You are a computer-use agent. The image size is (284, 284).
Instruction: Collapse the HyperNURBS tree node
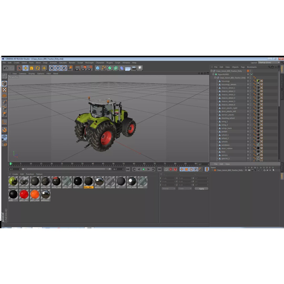click(213, 74)
